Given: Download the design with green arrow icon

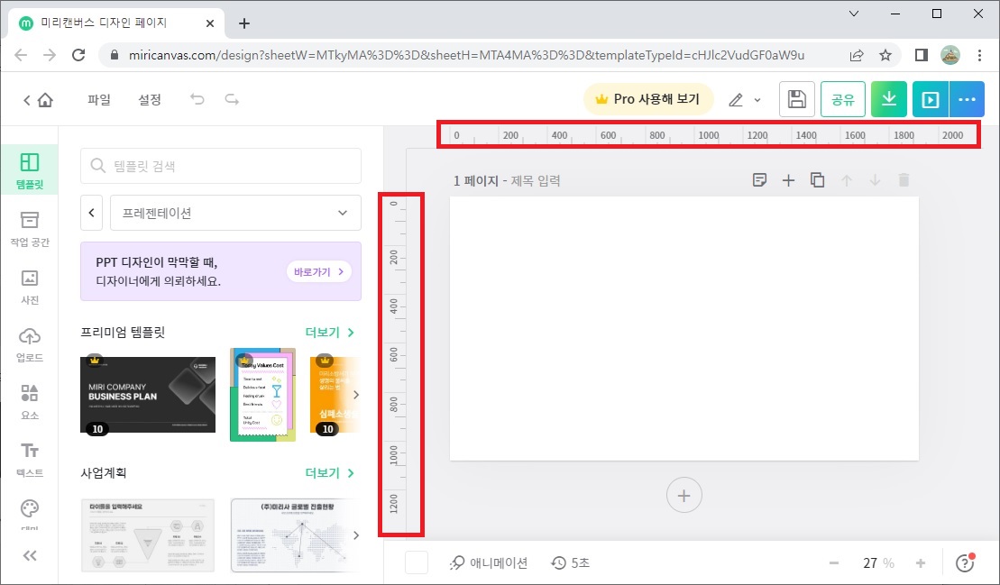Looking at the screenshot, I should [x=889, y=99].
